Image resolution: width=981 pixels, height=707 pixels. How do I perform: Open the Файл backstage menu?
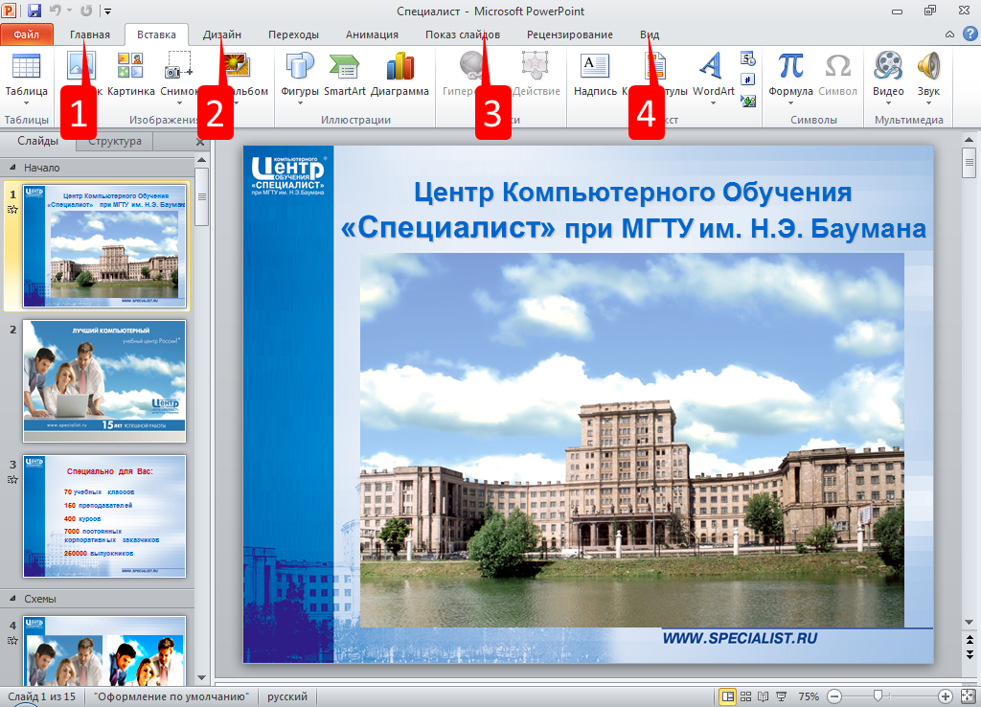pos(27,34)
